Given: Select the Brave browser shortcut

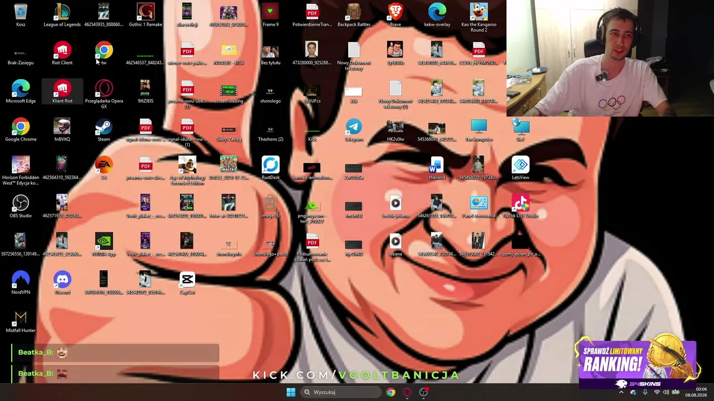Looking at the screenshot, I should pyautogui.click(x=395, y=15).
